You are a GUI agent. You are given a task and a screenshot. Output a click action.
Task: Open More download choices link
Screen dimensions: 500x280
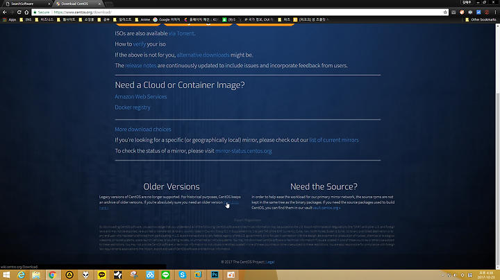(x=143, y=129)
